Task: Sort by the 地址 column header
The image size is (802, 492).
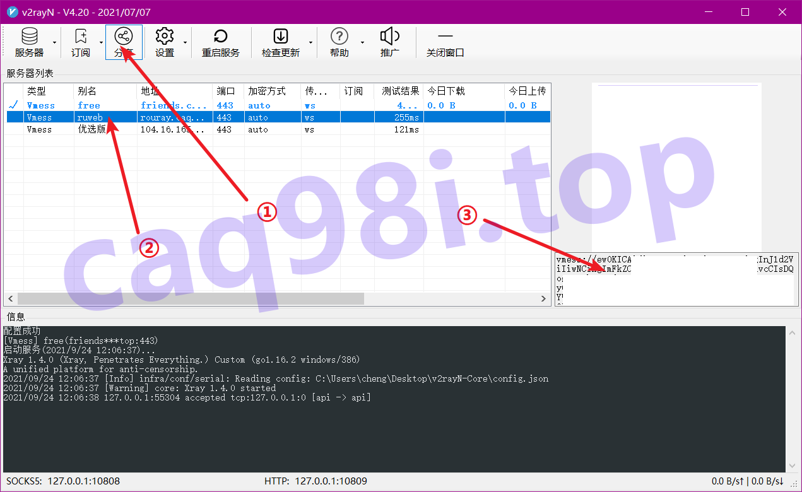Action: pos(175,91)
